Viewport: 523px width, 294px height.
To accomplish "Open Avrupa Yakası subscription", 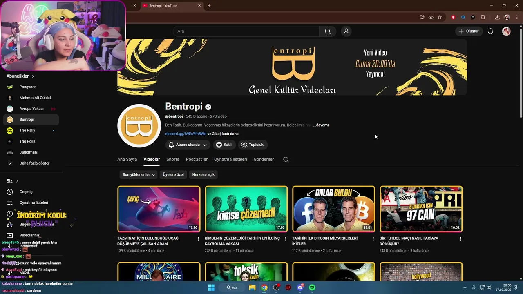I will coord(31,109).
